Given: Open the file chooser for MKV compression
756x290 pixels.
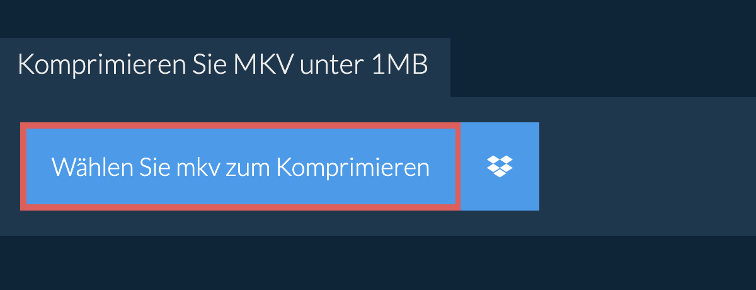Looking at the screenshot, I should [241, 166].
